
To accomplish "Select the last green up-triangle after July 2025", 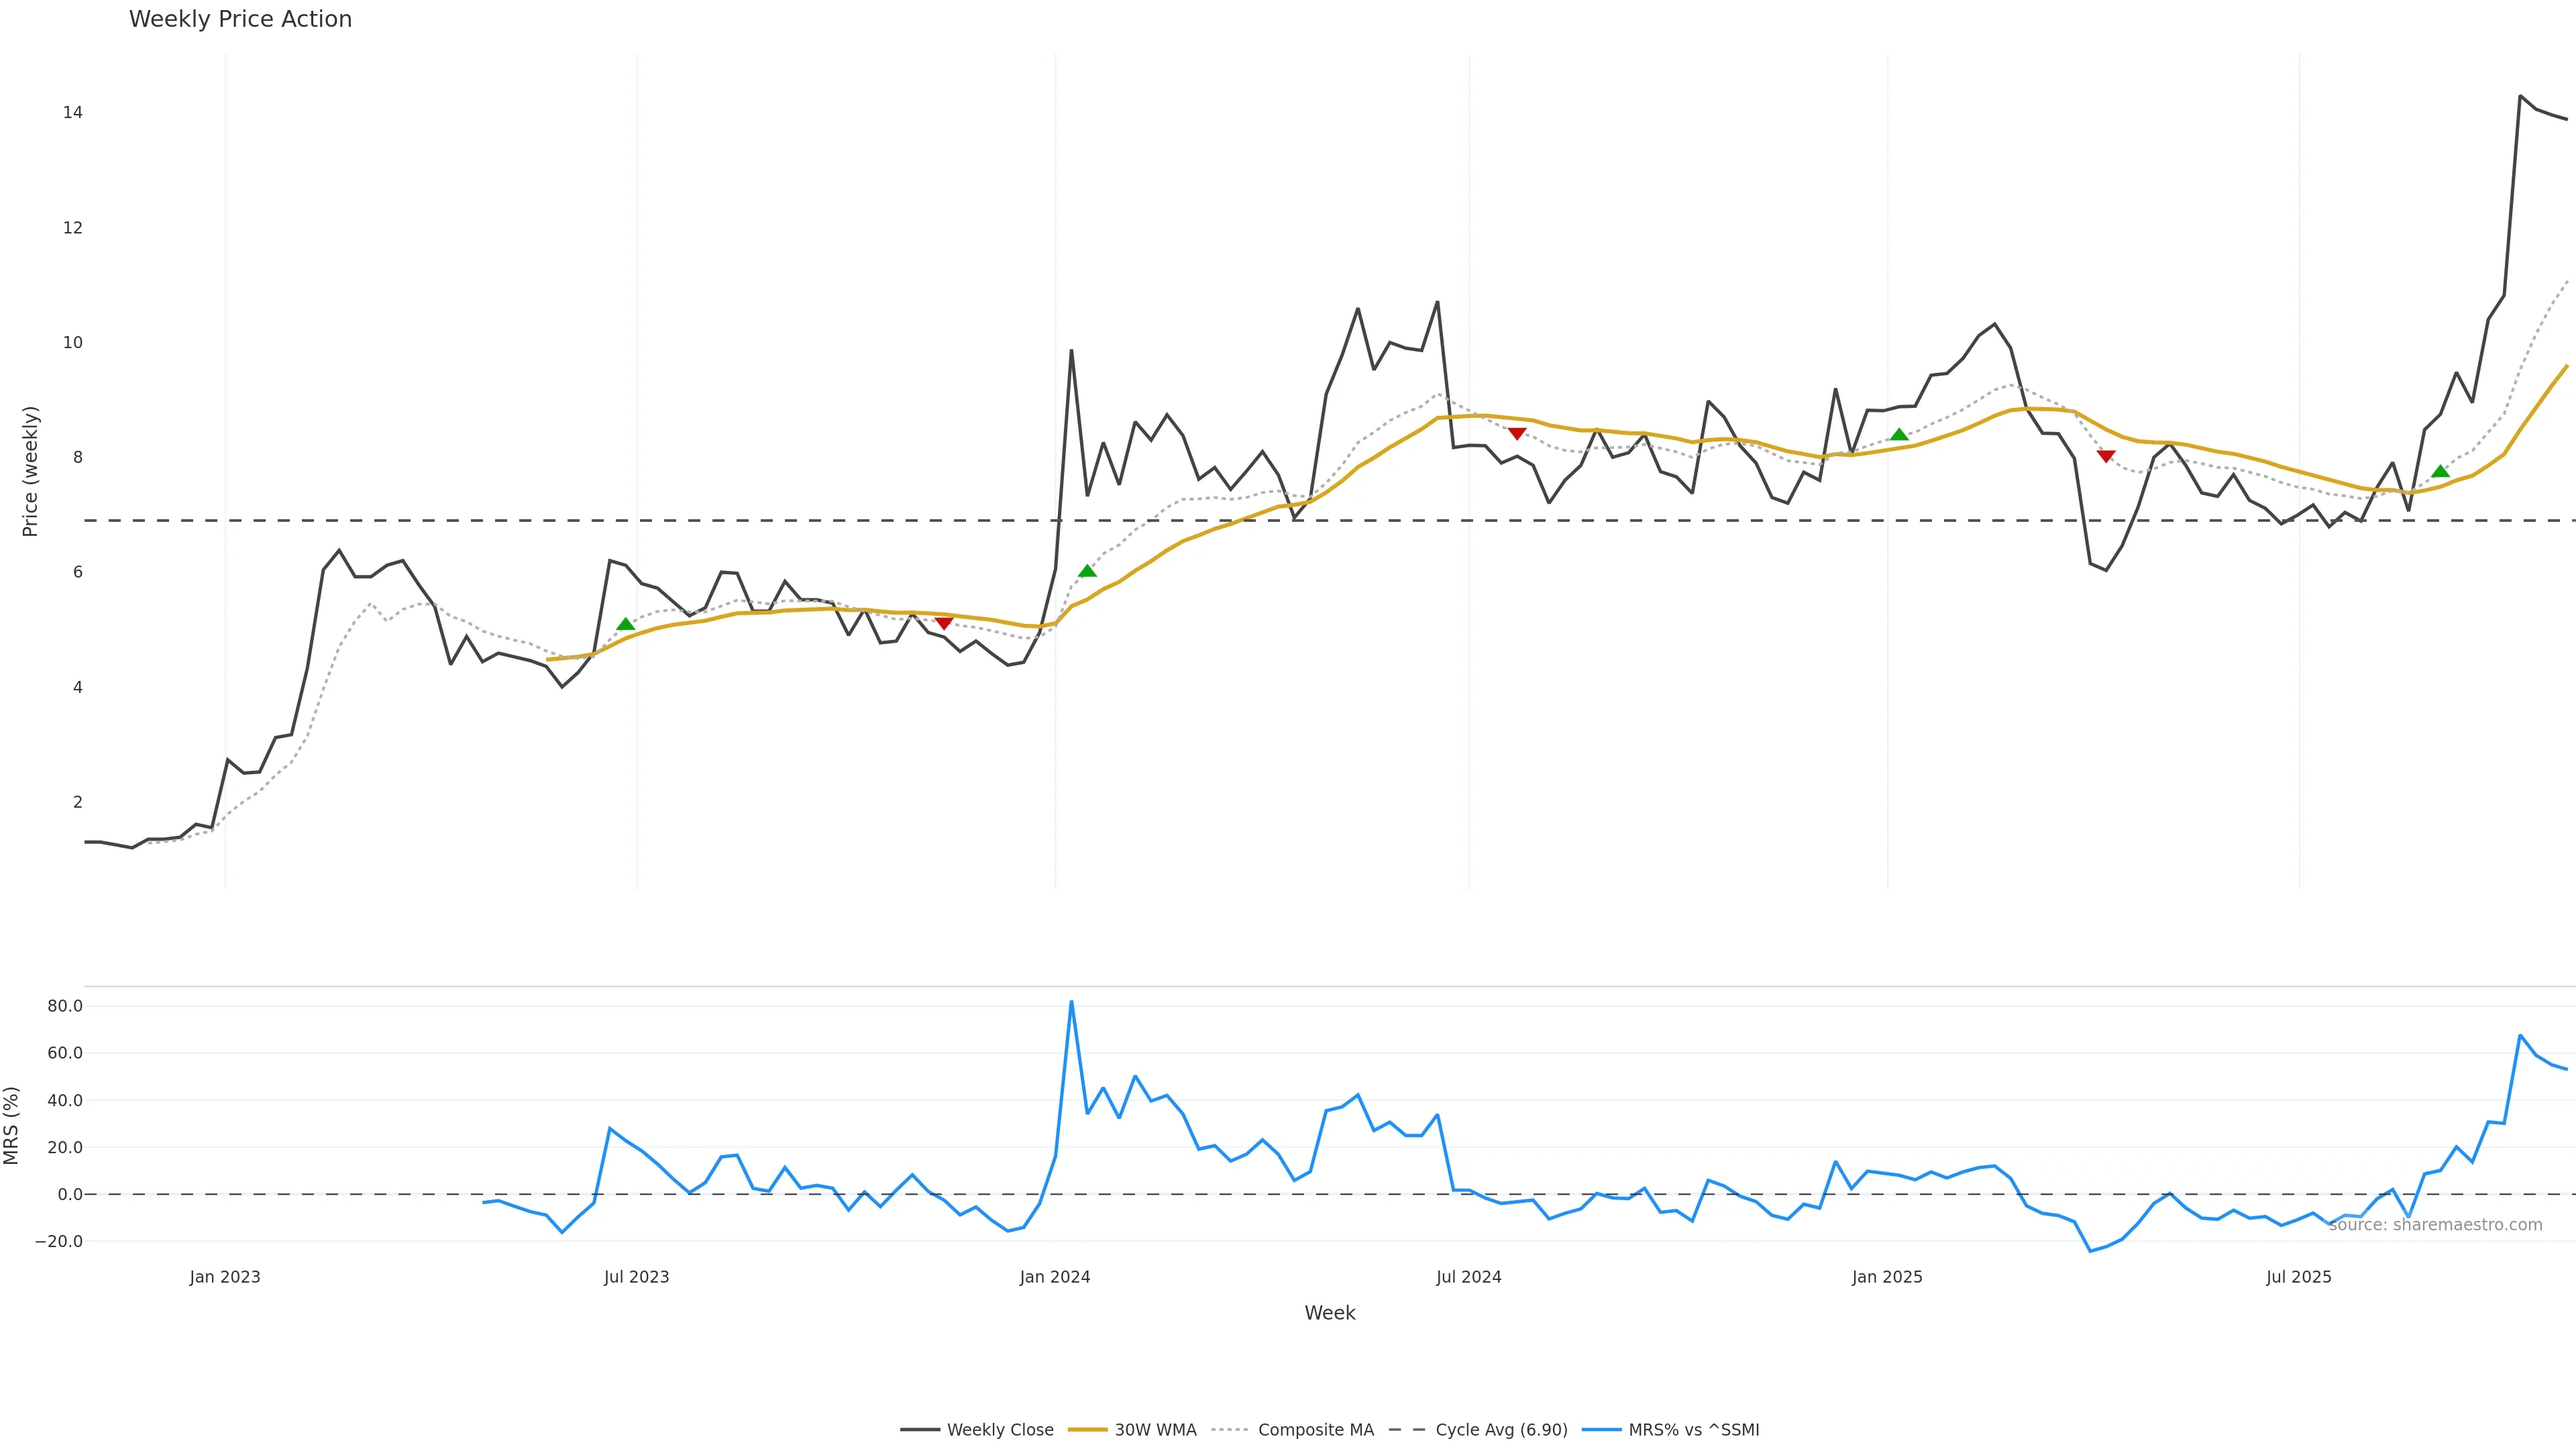I will 2440,471.
